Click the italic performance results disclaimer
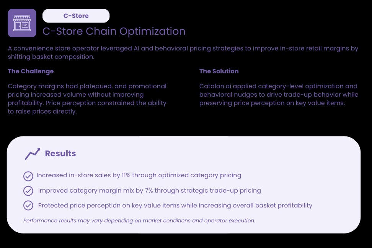The width and height of the screenshot is (372, 248). click(139, 220)
